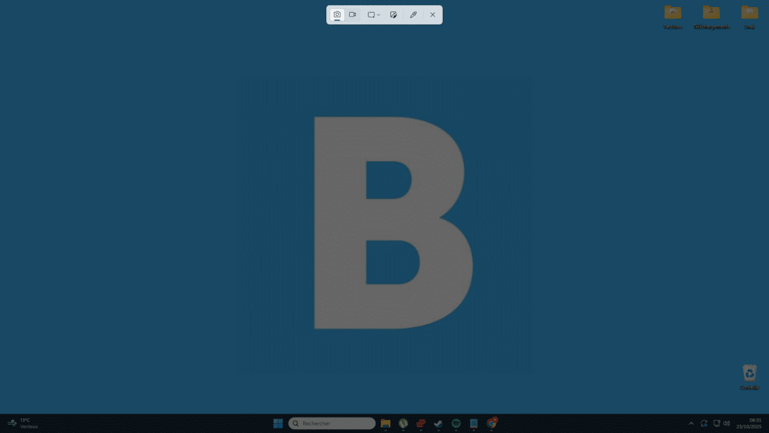Open Spotify from the taskbar
This screenshot has width=769, height=433.
[456, 423]
